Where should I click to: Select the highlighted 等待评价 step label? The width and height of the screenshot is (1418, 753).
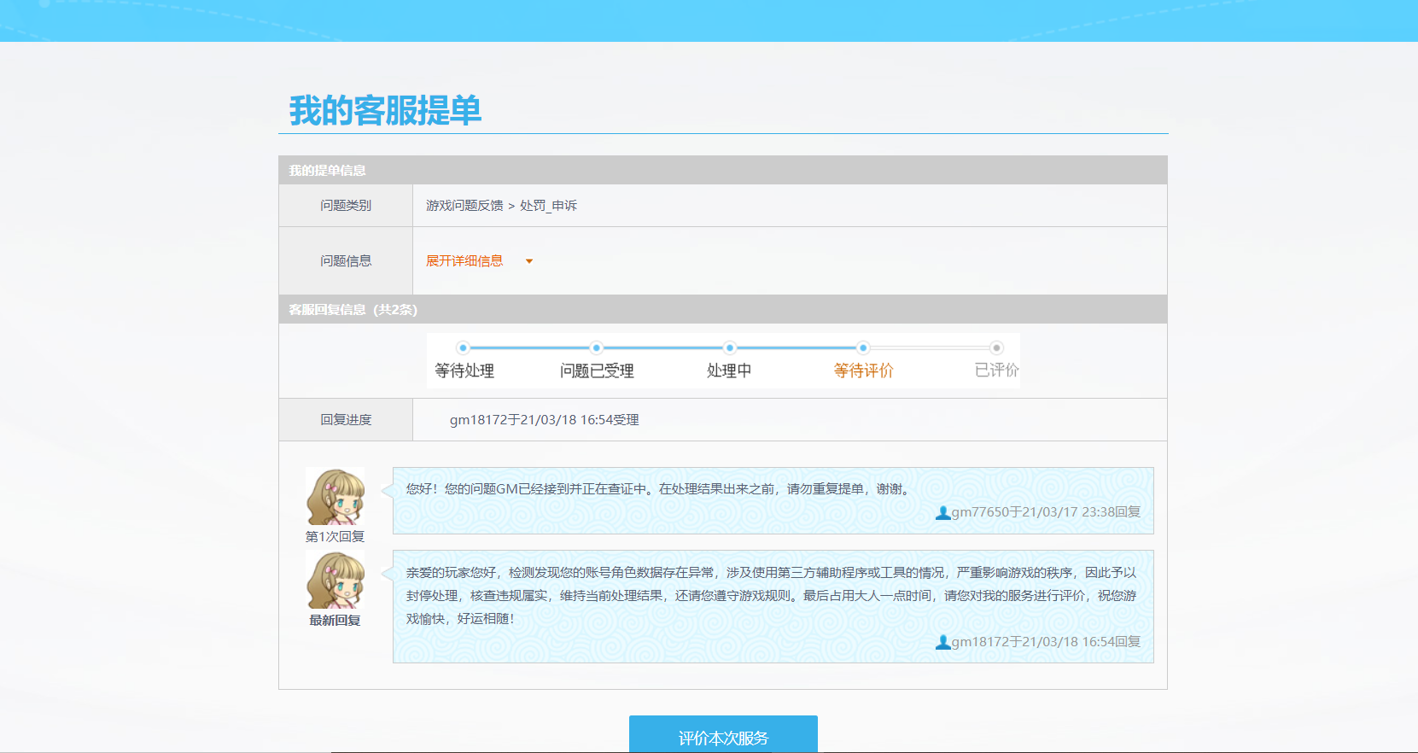(x=863, y=371)
